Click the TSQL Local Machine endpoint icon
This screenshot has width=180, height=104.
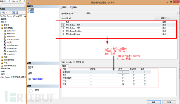63,31
